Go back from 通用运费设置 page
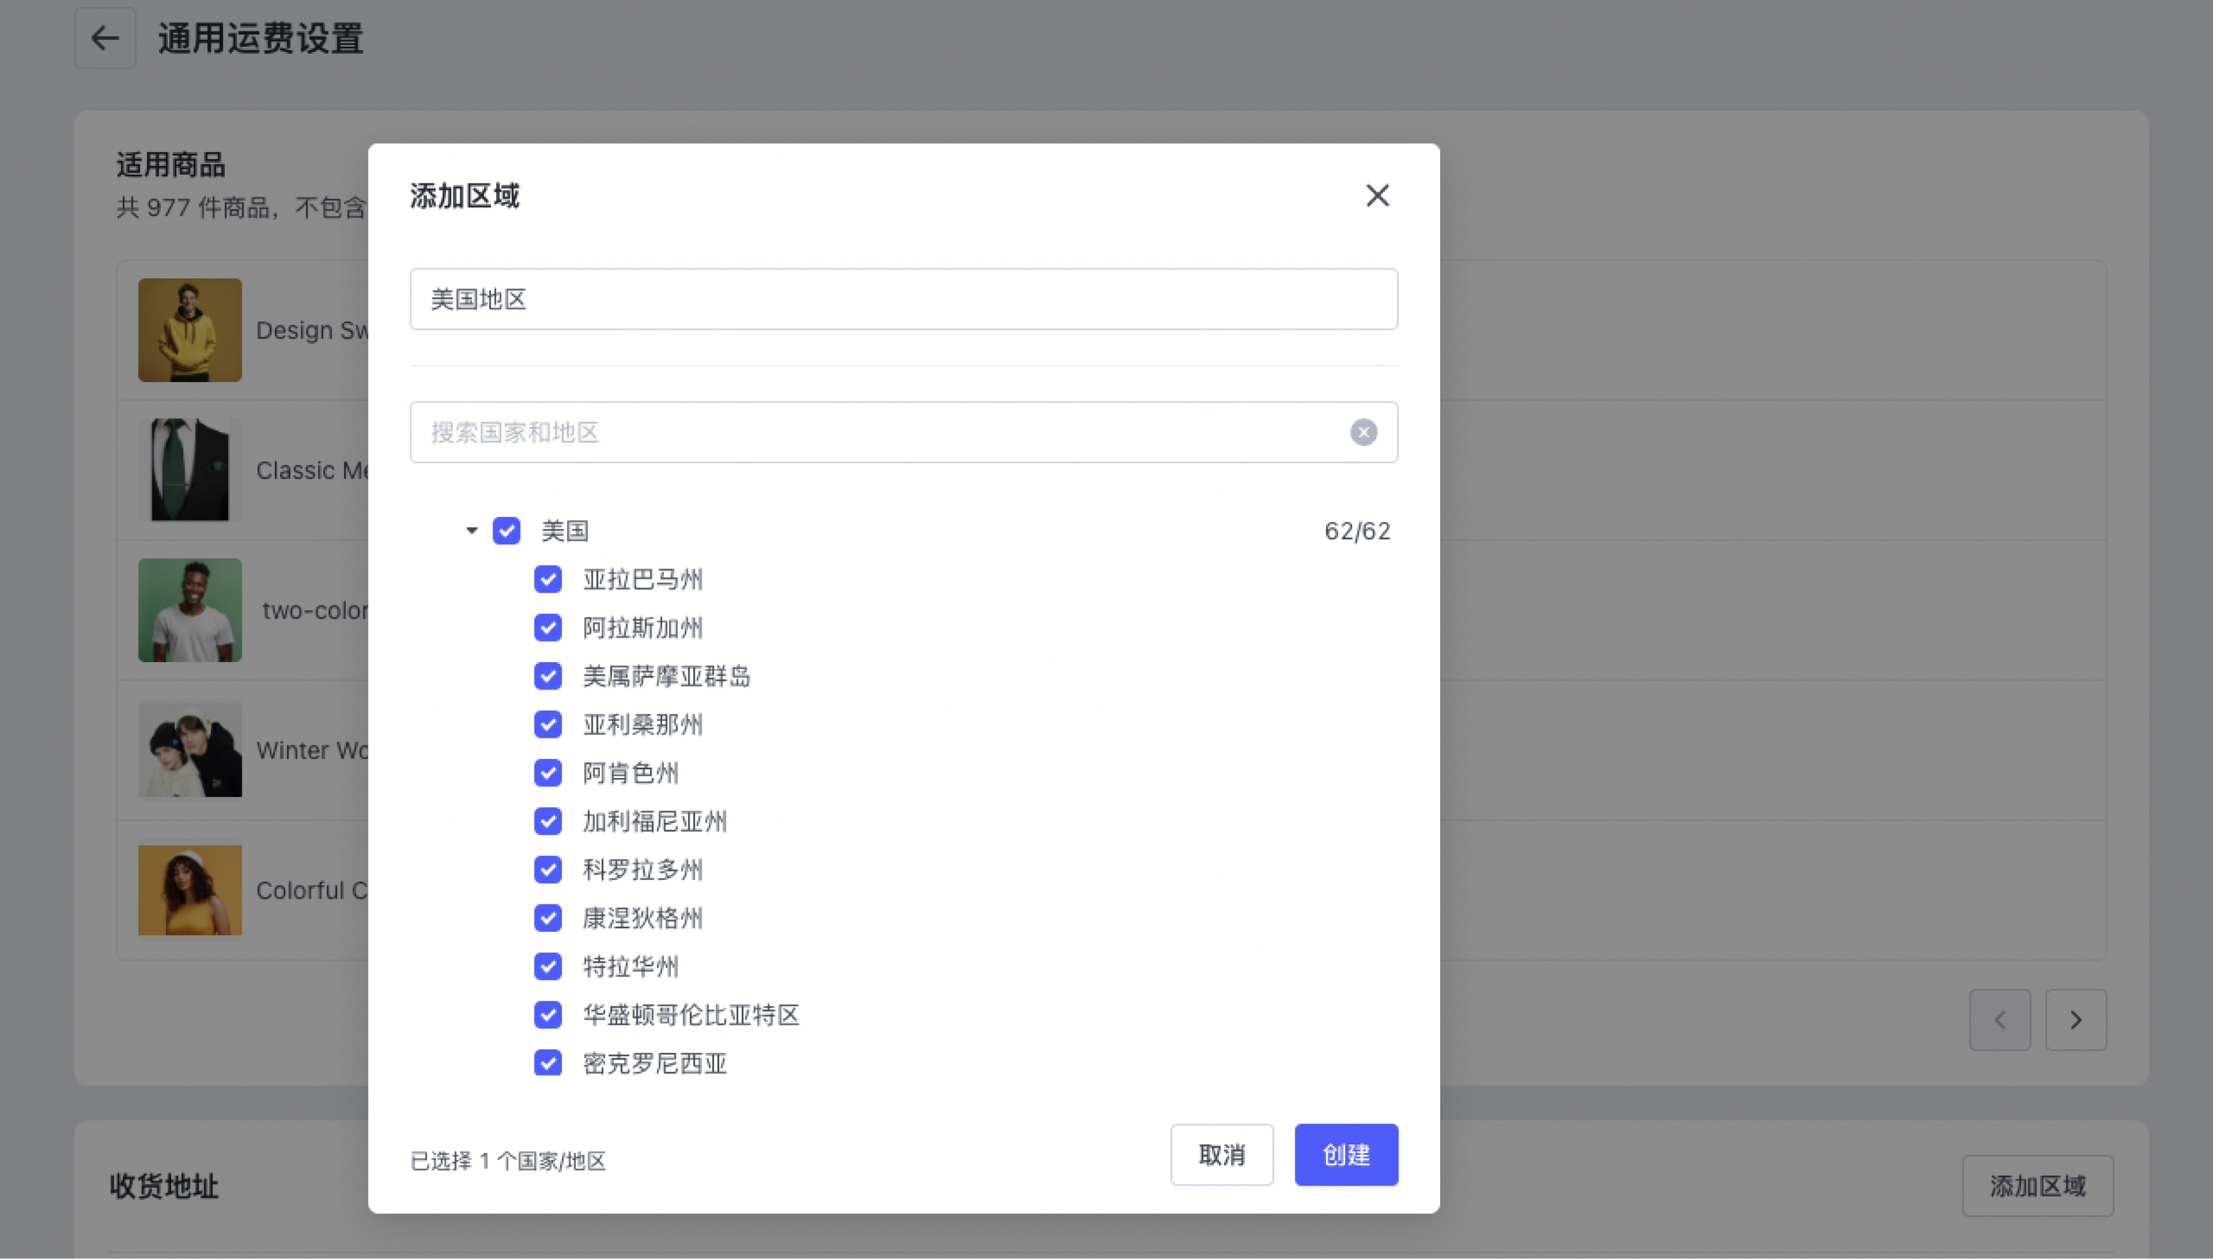 pyautogui.click(x=105, y=38)
